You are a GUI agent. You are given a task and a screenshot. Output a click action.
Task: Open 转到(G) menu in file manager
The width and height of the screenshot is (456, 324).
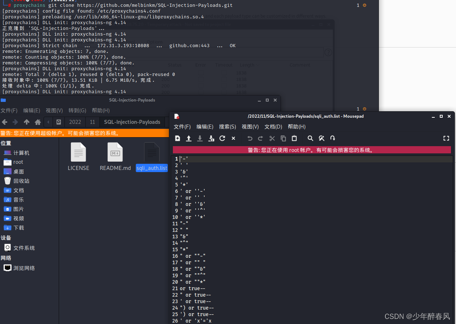[77, 111]
